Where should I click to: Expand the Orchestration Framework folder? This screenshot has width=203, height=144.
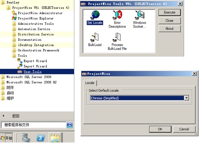(36, 50)
